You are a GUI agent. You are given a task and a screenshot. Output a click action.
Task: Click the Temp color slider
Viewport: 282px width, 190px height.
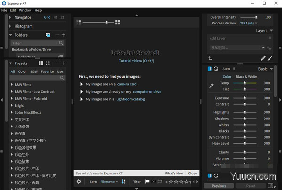[x=244, y=83]
